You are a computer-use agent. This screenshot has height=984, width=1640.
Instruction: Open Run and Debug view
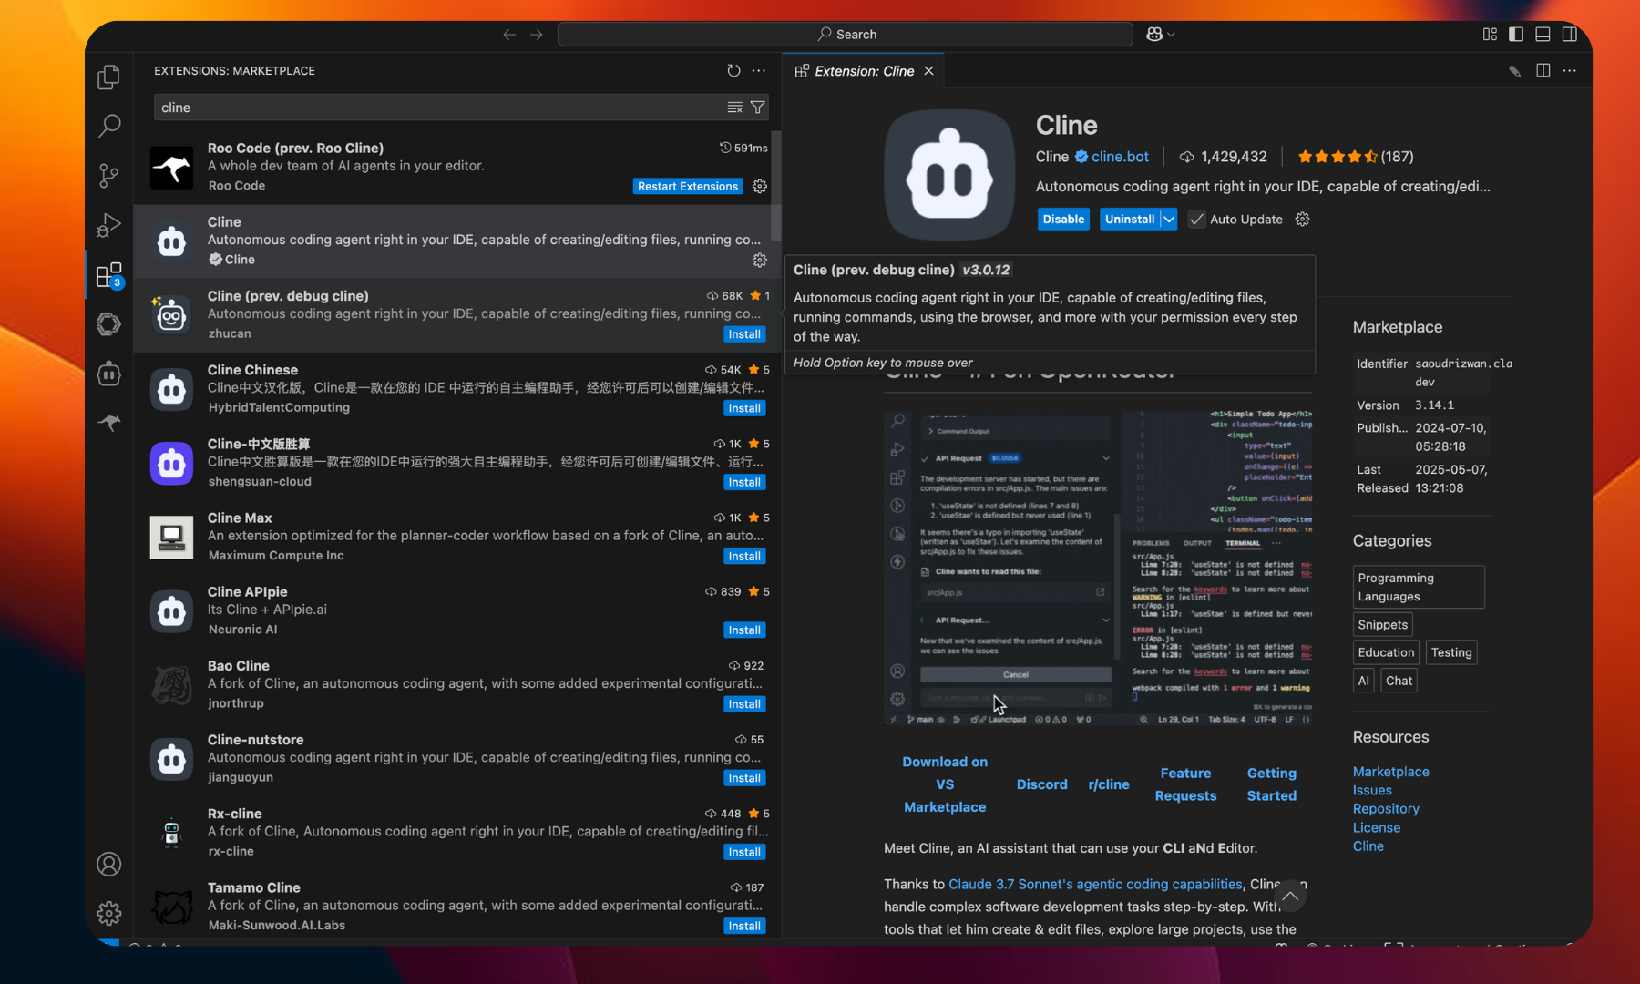tap(108, 224)
